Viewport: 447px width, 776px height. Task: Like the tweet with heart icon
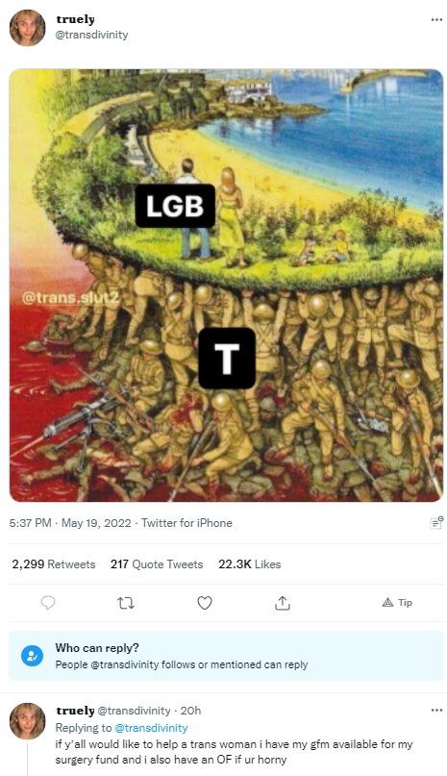pos(205,603)
